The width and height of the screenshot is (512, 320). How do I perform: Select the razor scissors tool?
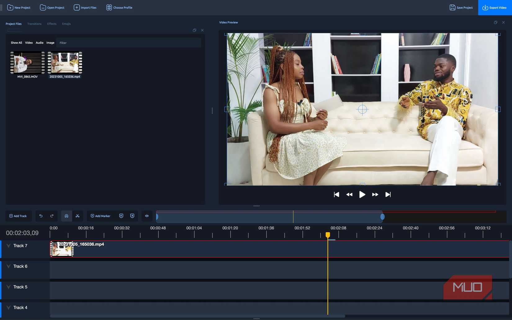coord(78,216)
